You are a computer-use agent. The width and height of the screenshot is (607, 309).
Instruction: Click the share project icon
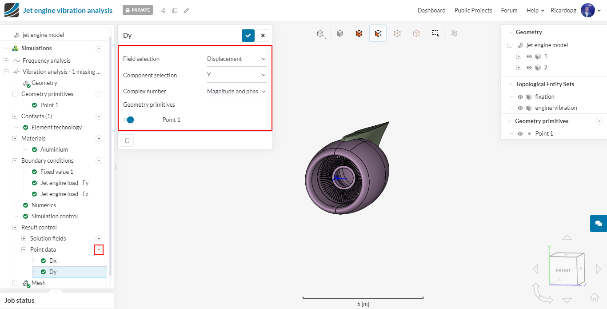coord(163,10)
